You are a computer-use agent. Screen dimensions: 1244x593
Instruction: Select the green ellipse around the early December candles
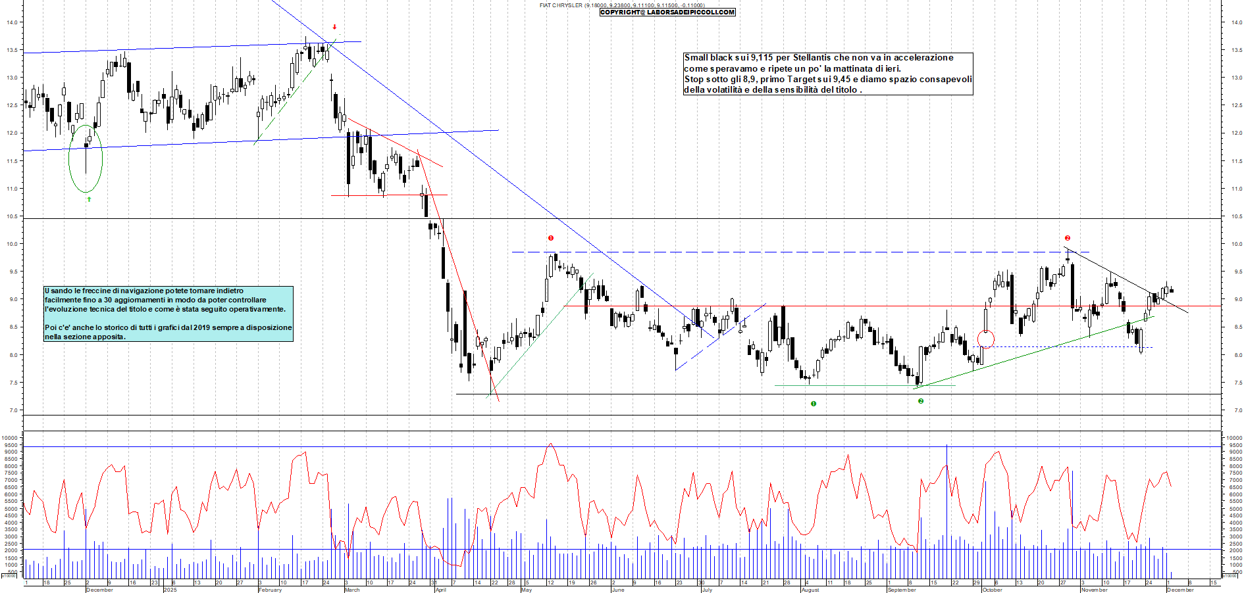[x=86, y=158]
